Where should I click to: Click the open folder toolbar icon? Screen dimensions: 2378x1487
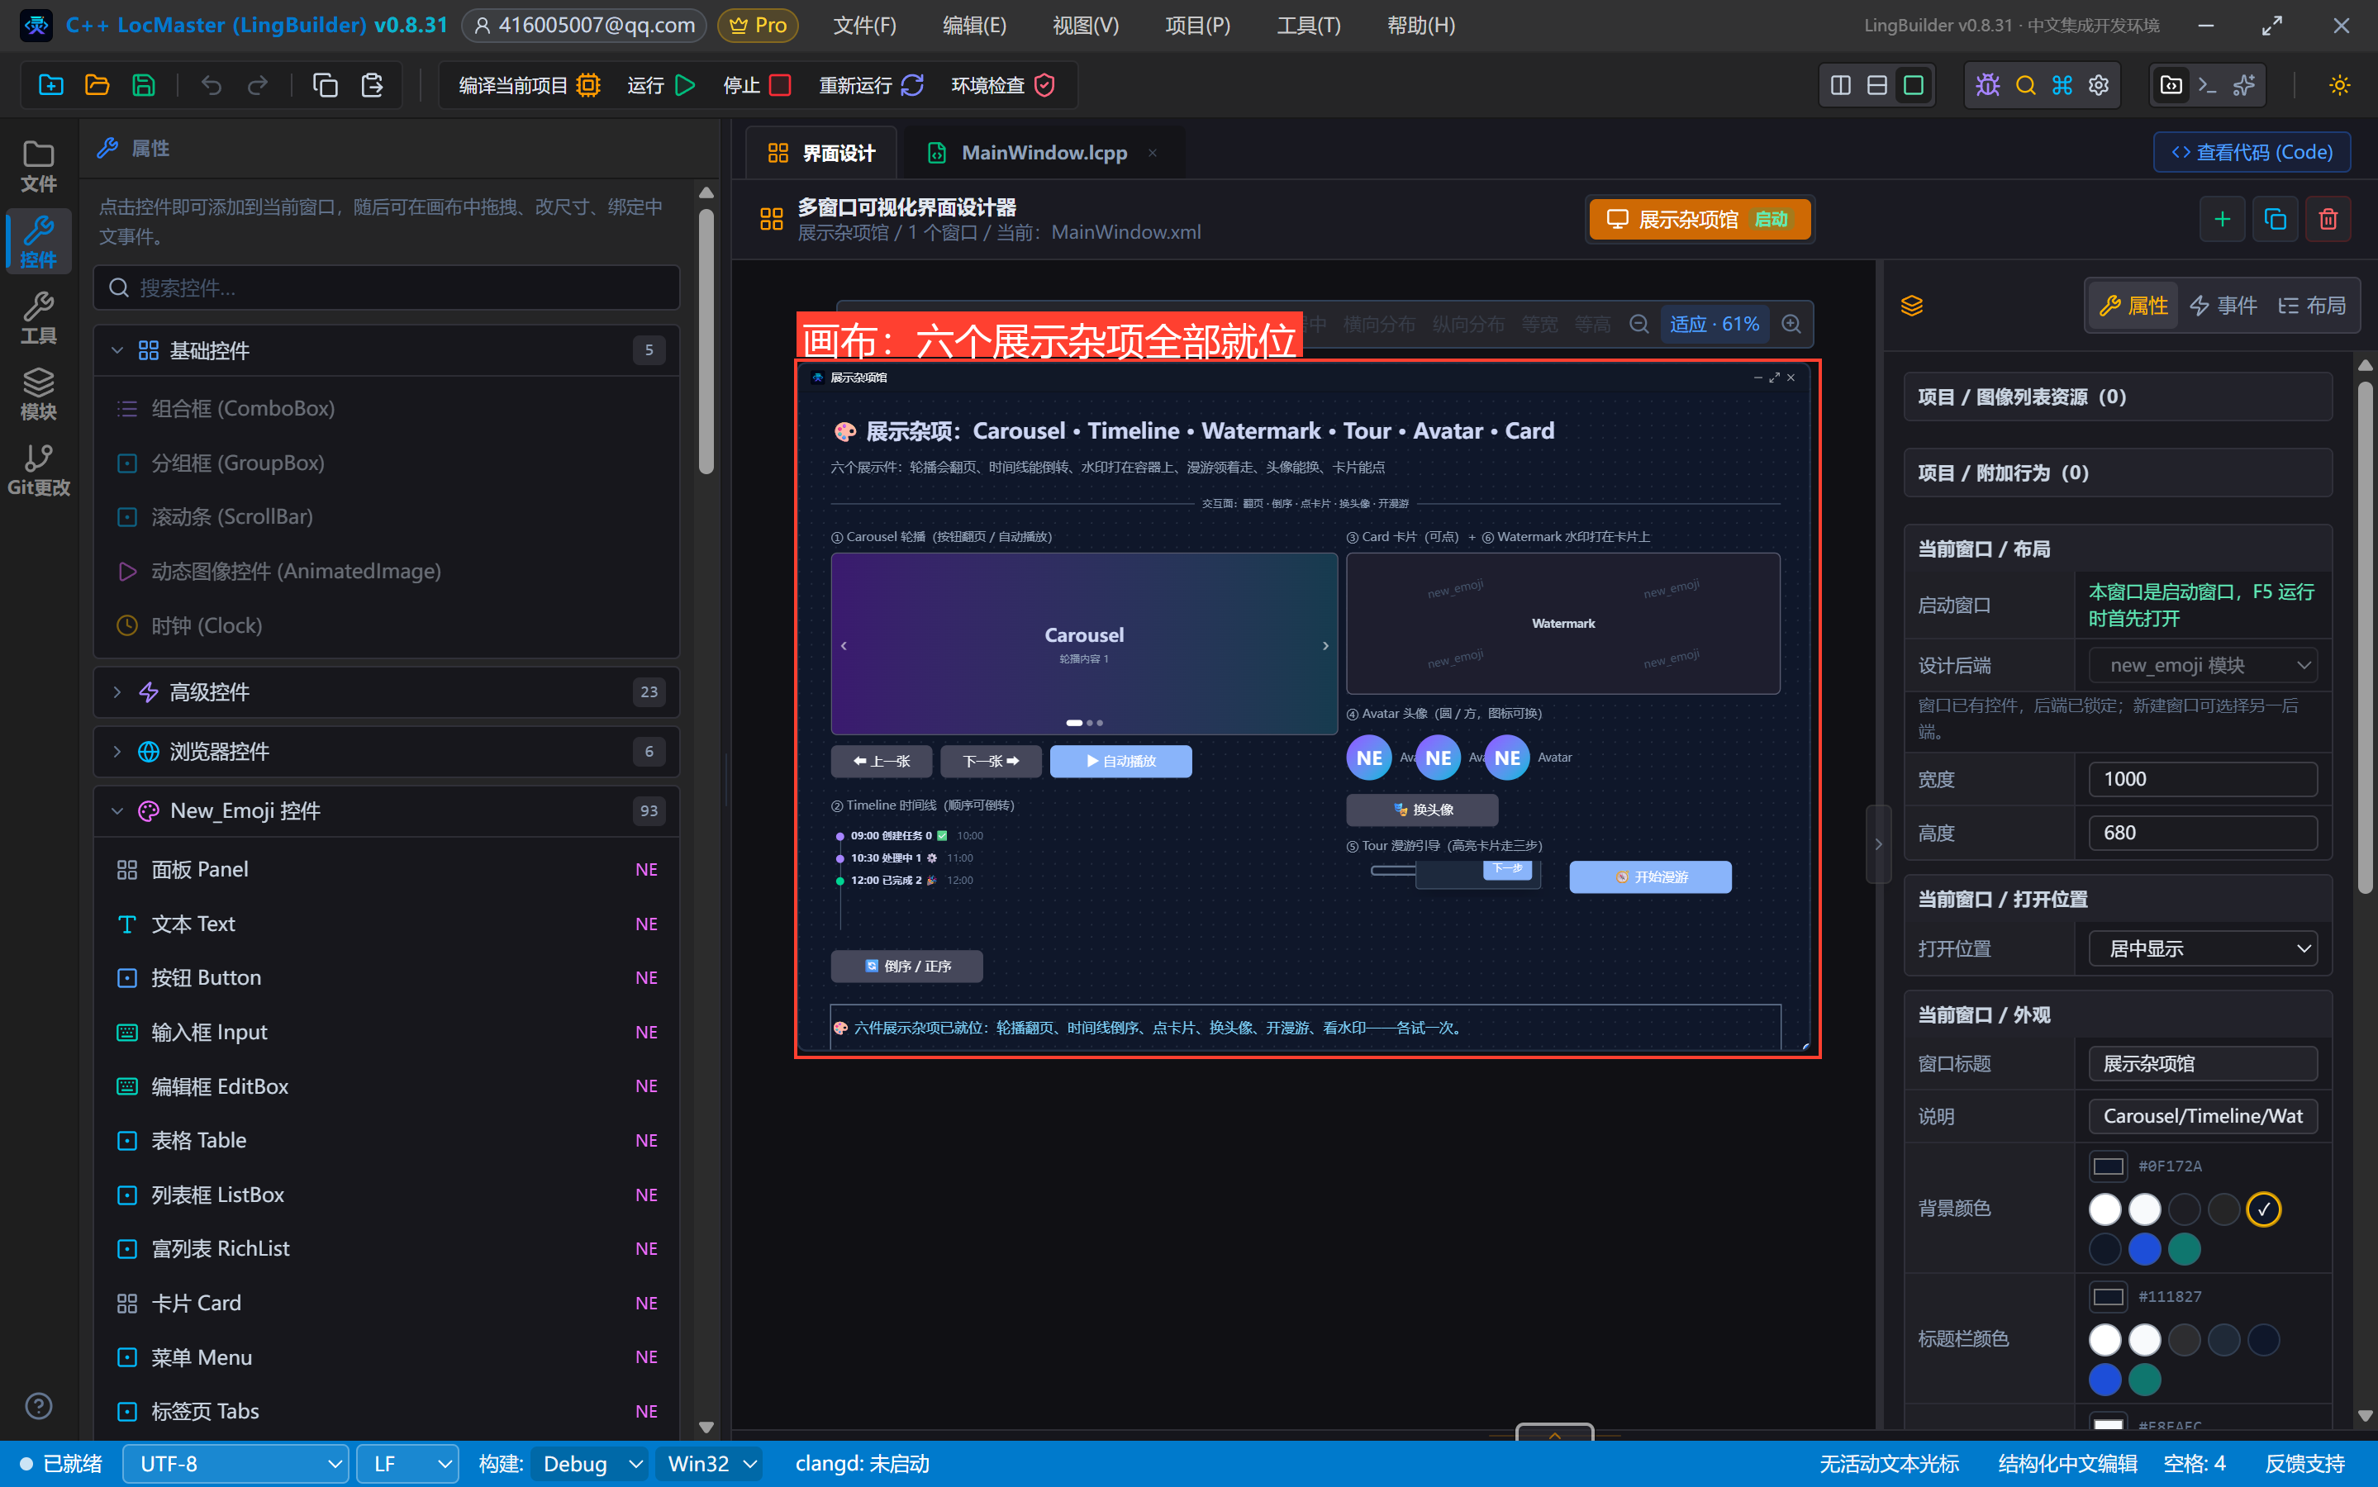coord(97,86)
